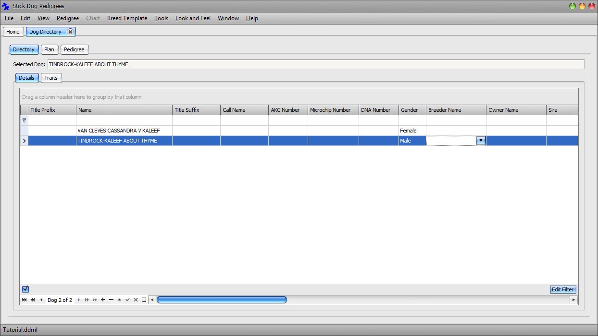Click the next-record arrow in the navigator
Image resolution: width=598 pixels, height=336 pixels.
pos(79,300)
